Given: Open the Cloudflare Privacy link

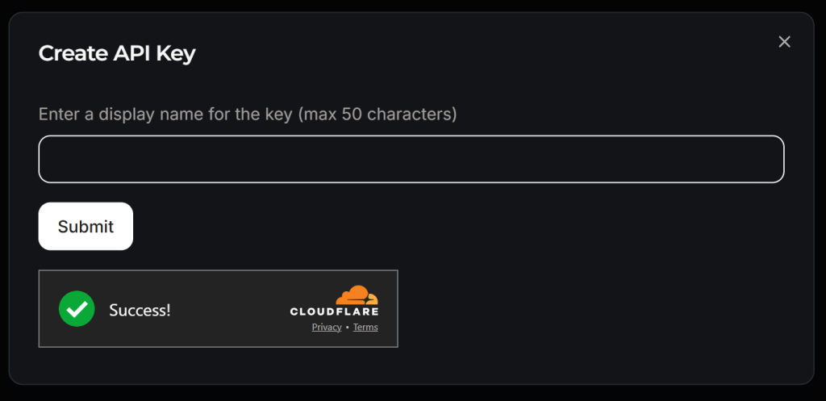Looking at the screenshot, I should [x=327, y=327].
